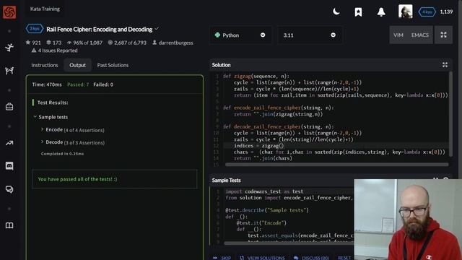Screen dimensions: 462x260
Task: Click the Time: 470ms text
Action: pos(47,84)
